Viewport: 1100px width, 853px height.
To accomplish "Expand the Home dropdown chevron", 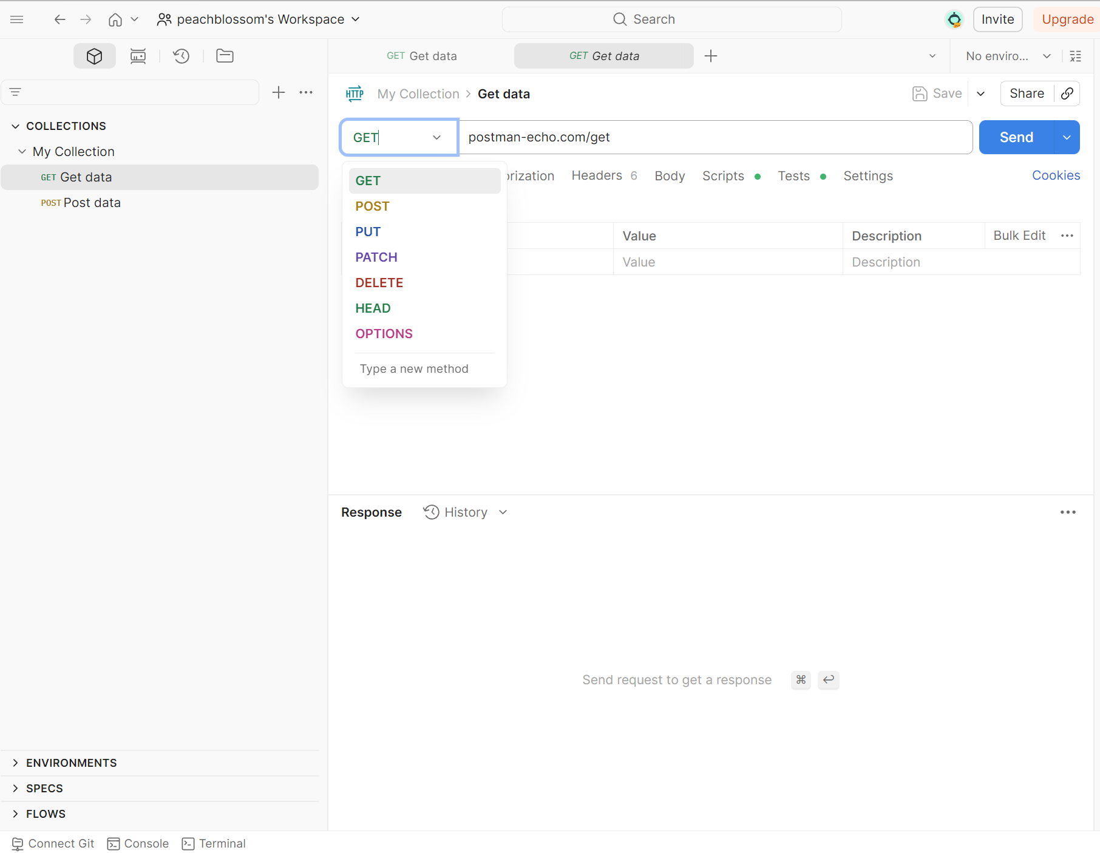I will pos(134,19).
